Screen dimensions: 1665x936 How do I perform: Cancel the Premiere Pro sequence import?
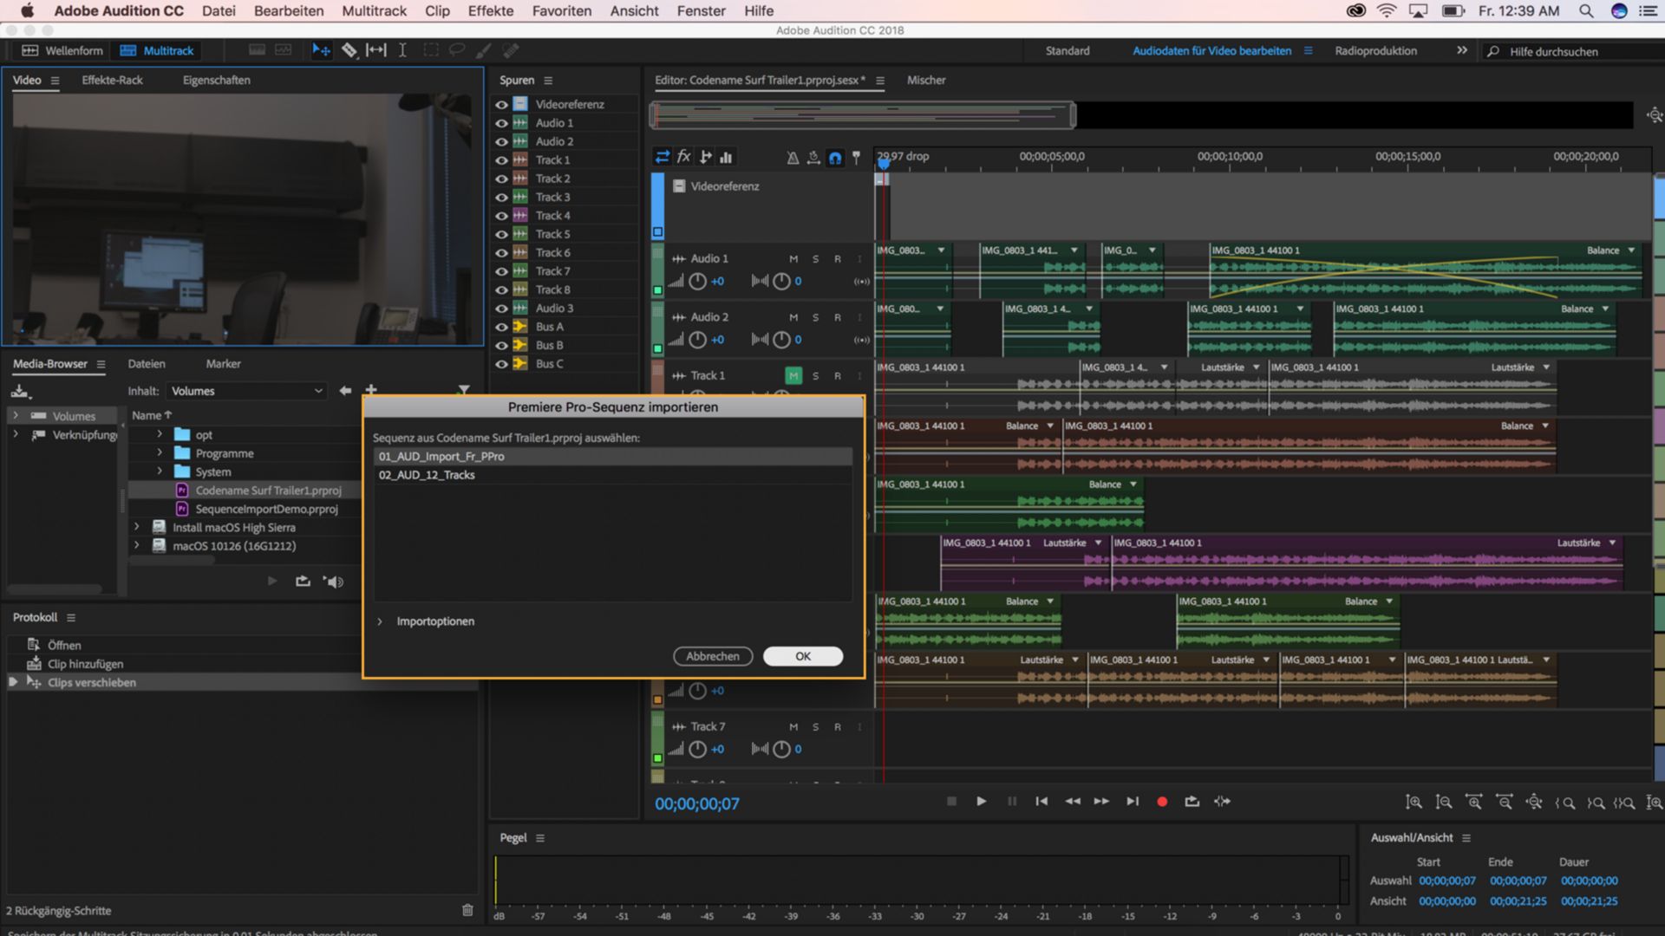713,656
